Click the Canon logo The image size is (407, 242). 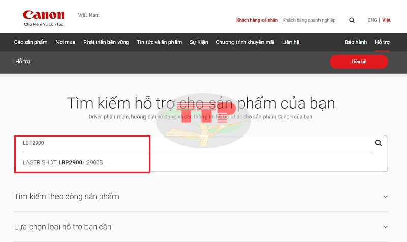(x=44, y=18)
